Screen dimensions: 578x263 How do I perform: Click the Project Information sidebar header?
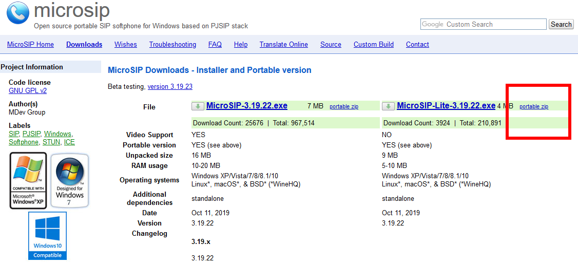point(50,67)
